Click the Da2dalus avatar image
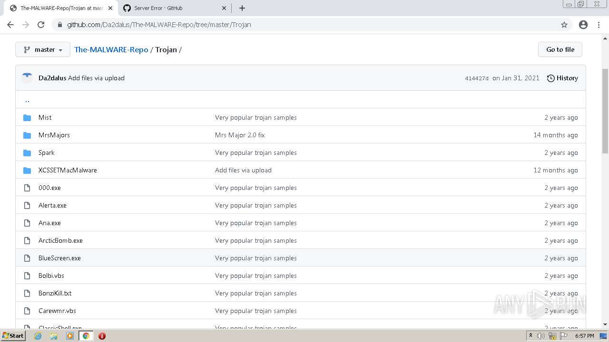 tap(27, 78)
